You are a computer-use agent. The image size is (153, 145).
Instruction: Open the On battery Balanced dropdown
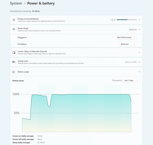pos(128,44)
